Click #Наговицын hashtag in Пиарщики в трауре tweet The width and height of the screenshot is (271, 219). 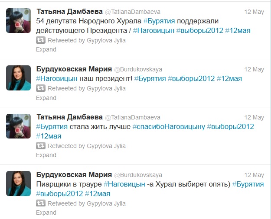[124, 184]
